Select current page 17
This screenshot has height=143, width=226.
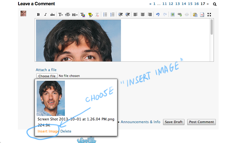pyautogui.click(x=203, y=4)
